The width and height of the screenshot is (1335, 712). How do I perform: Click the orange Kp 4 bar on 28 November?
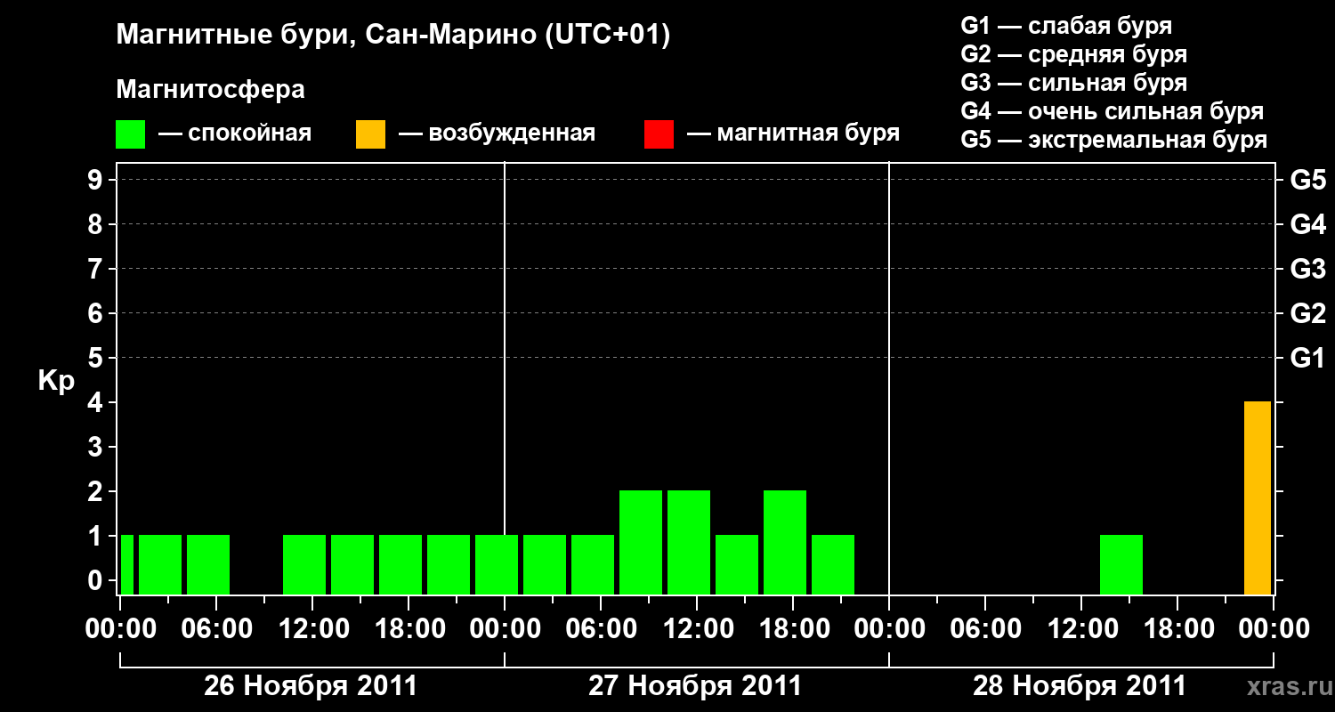click(1258, 498)
